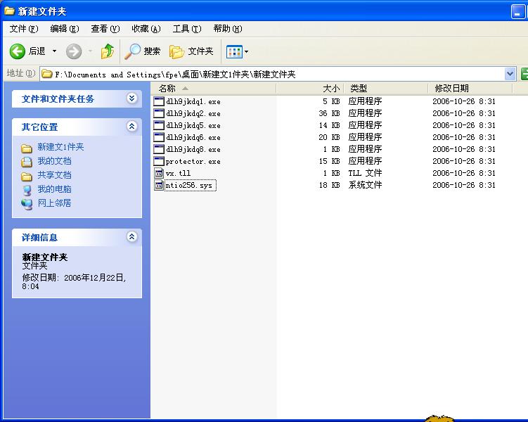Open 我的电脑 link
The height and width of the screenshot is (422, 528).
[54, 189]
